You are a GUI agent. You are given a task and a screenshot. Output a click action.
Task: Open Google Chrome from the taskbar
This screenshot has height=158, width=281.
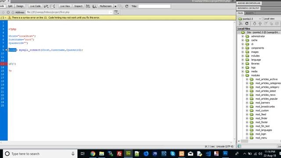click(93, 154)
